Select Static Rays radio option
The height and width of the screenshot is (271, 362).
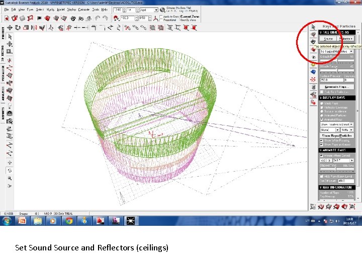pyautogui.click(x=321, y=103)
